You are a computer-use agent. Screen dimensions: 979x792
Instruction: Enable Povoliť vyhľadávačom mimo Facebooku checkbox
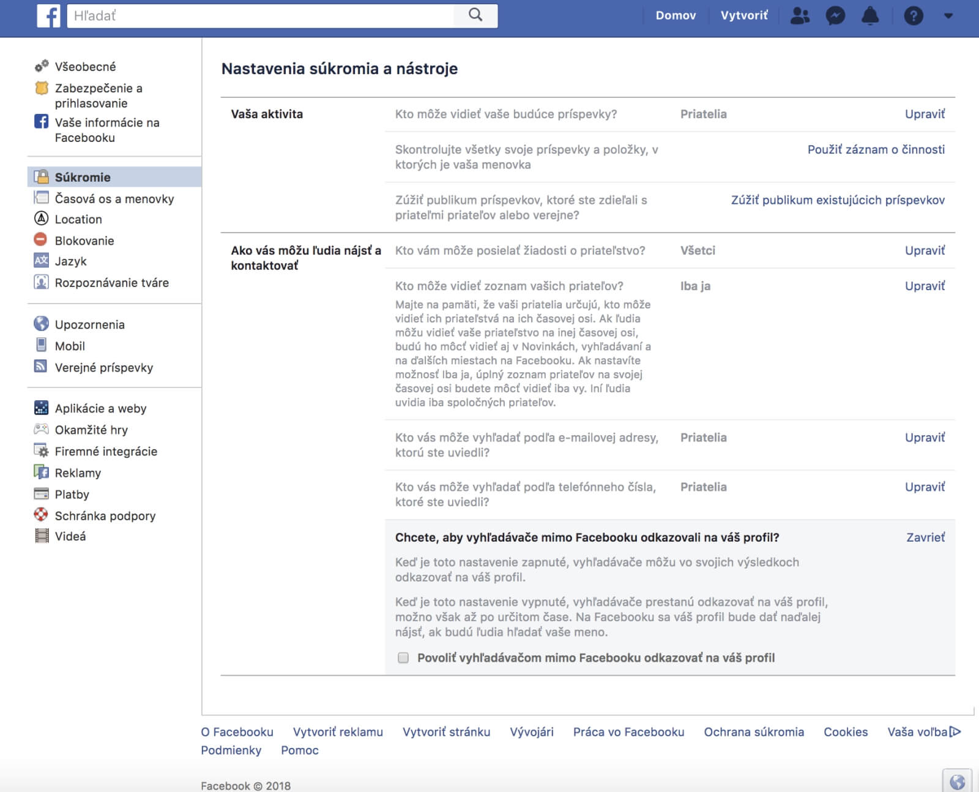(403, 658)
